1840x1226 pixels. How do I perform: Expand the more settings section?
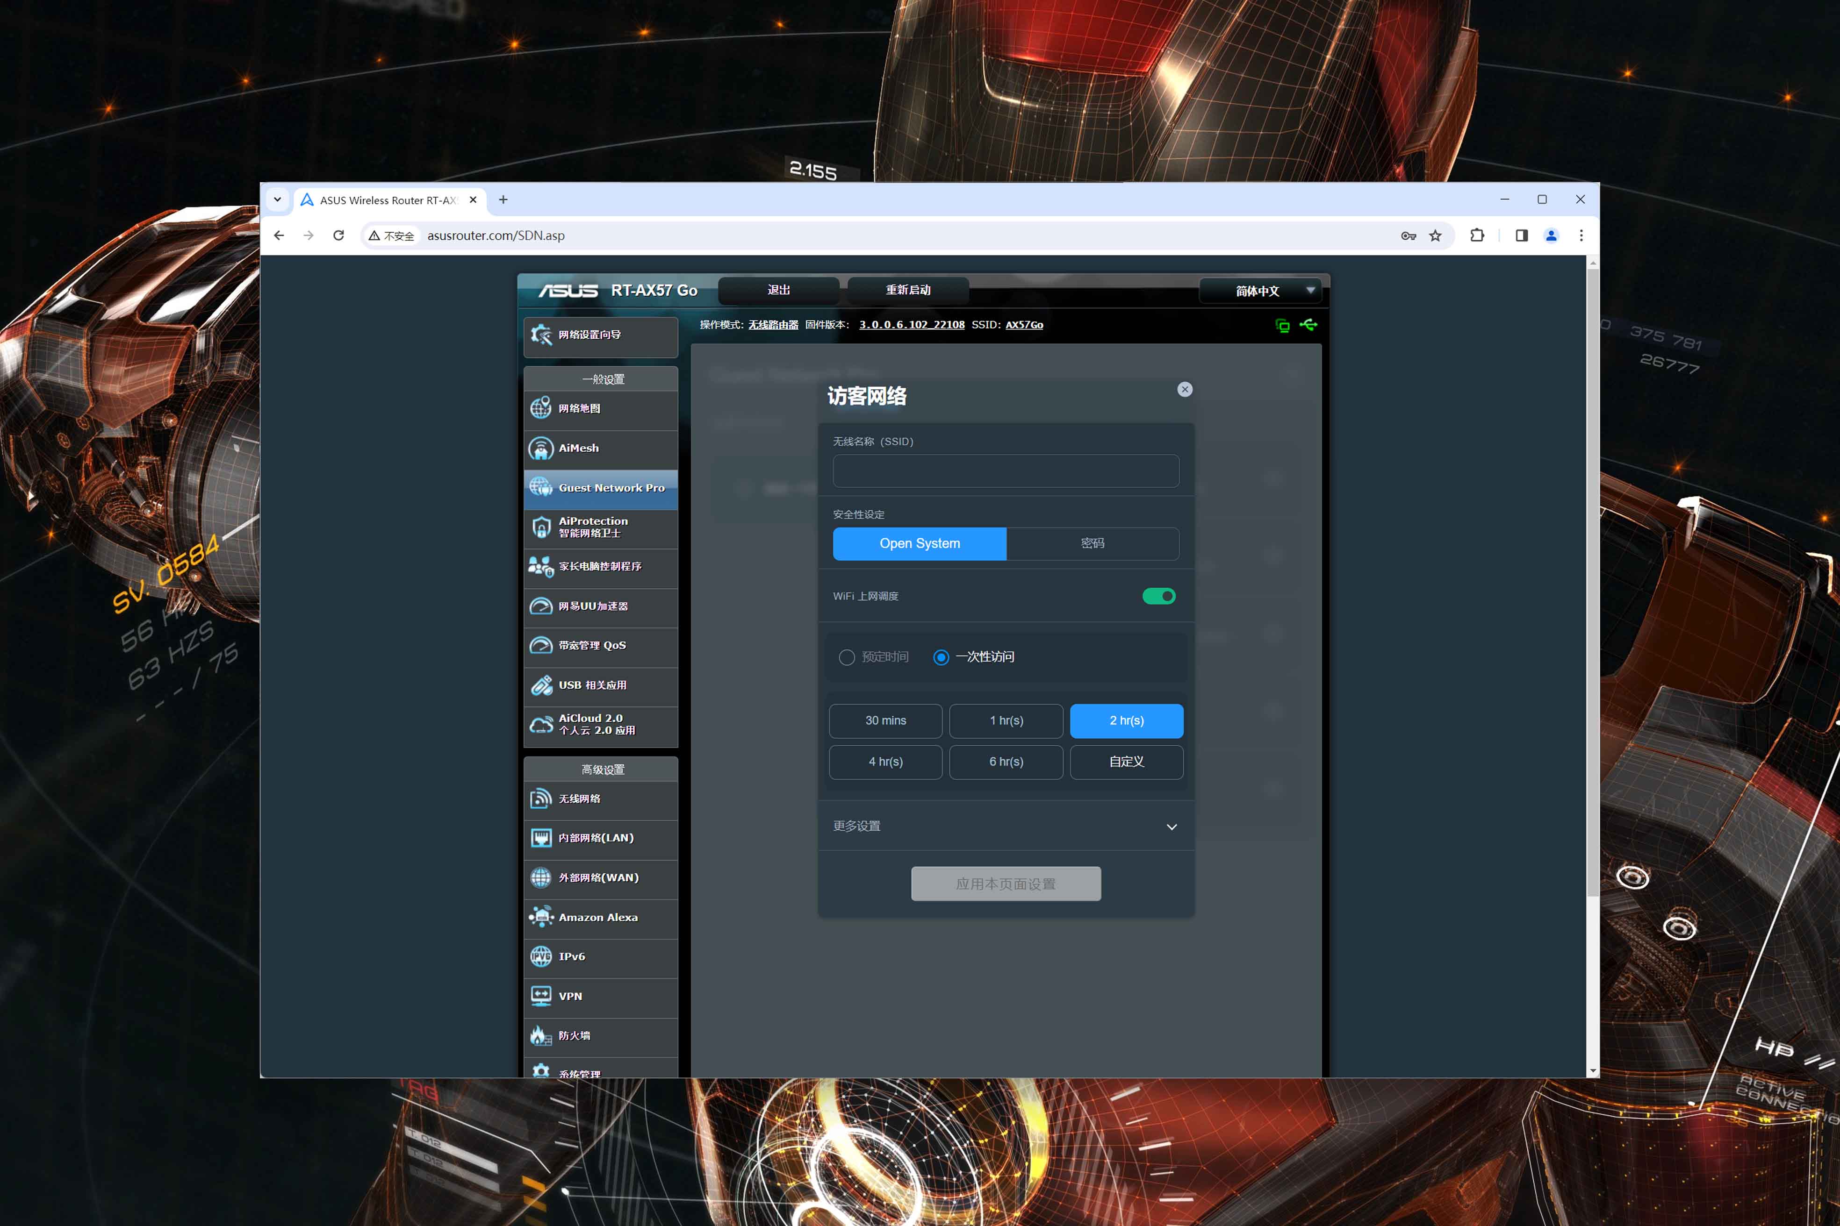coord(1006,827)
